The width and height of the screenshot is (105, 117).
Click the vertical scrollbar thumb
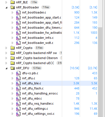(100, 72)
